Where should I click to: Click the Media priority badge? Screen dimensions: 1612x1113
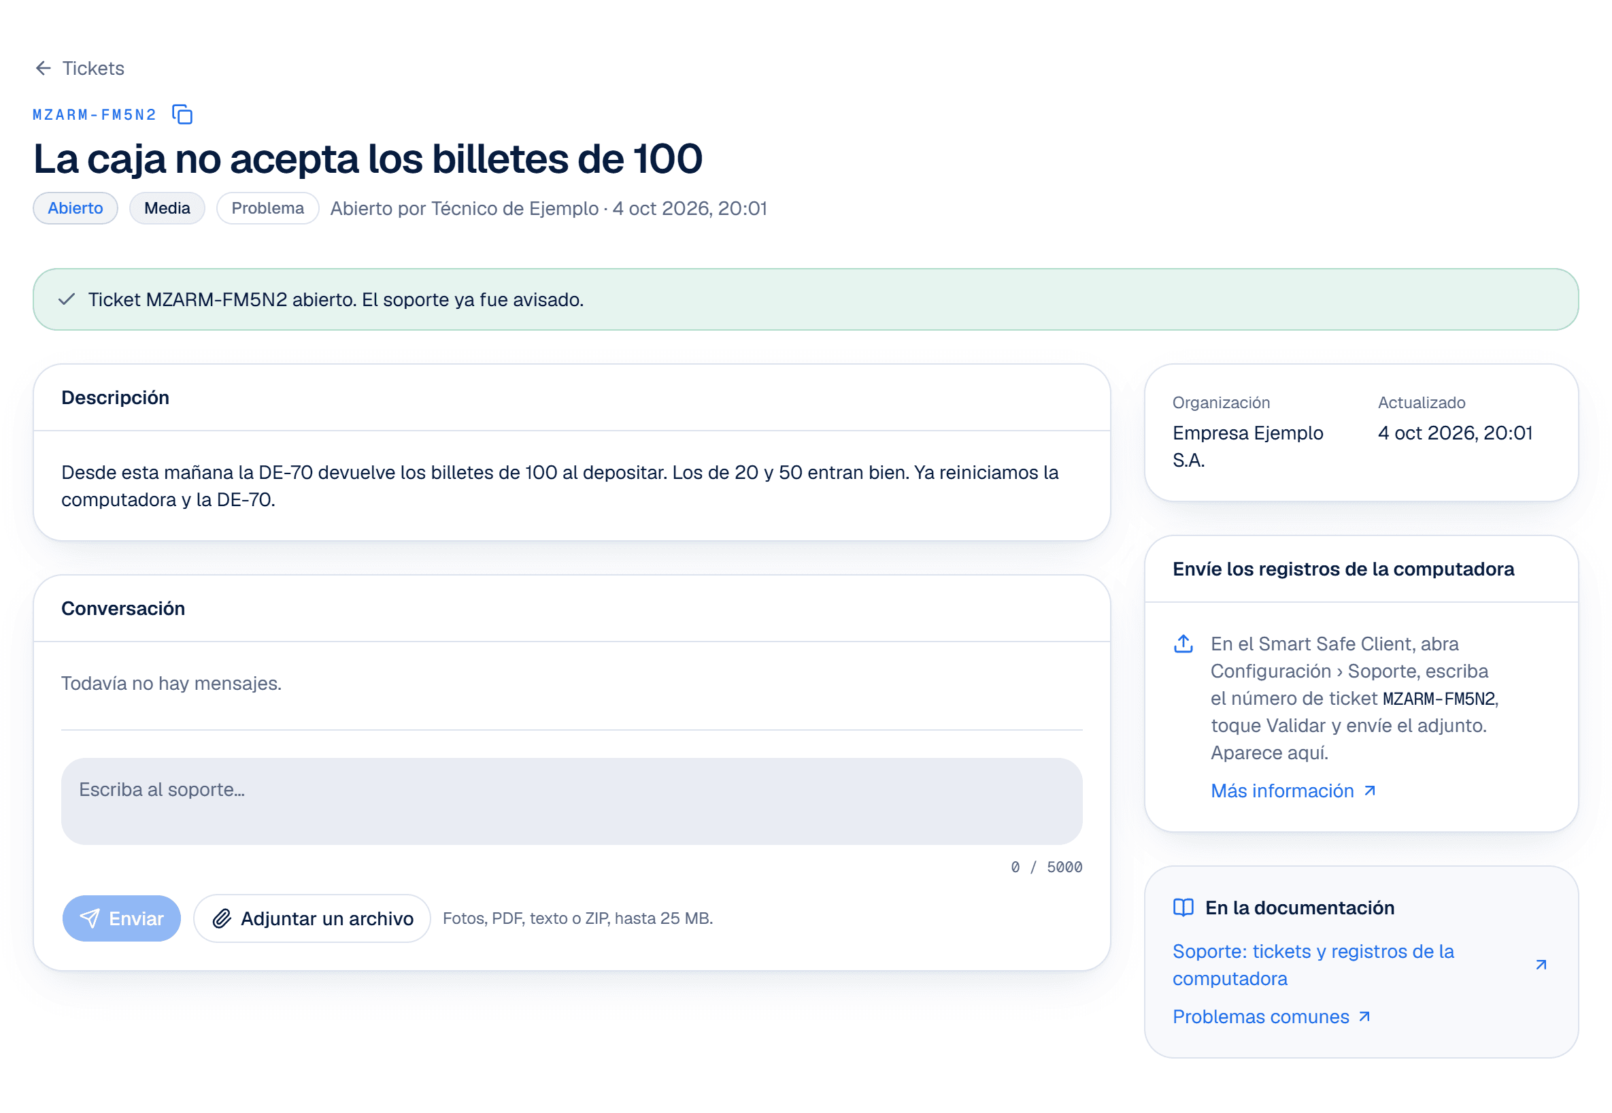coord(167,208)
